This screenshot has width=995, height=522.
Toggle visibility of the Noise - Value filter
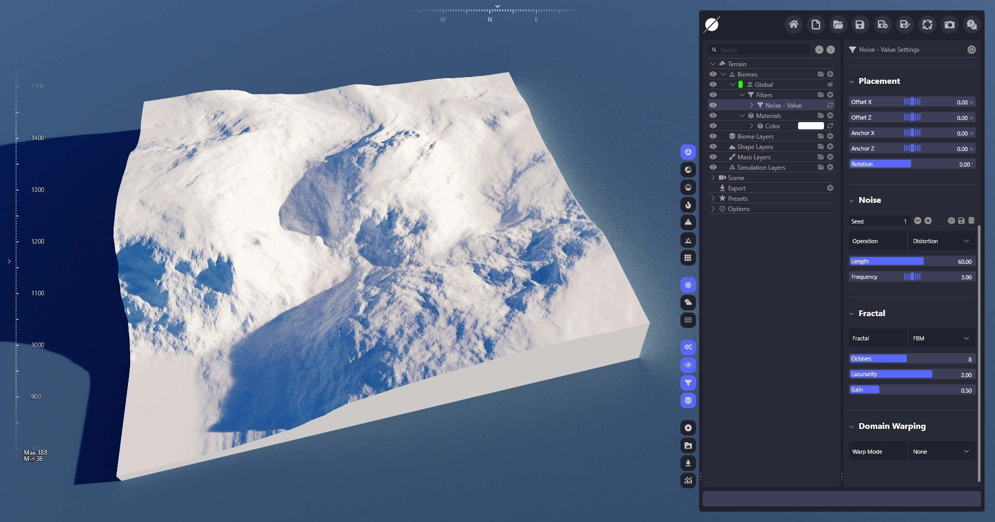coord(713,105)
